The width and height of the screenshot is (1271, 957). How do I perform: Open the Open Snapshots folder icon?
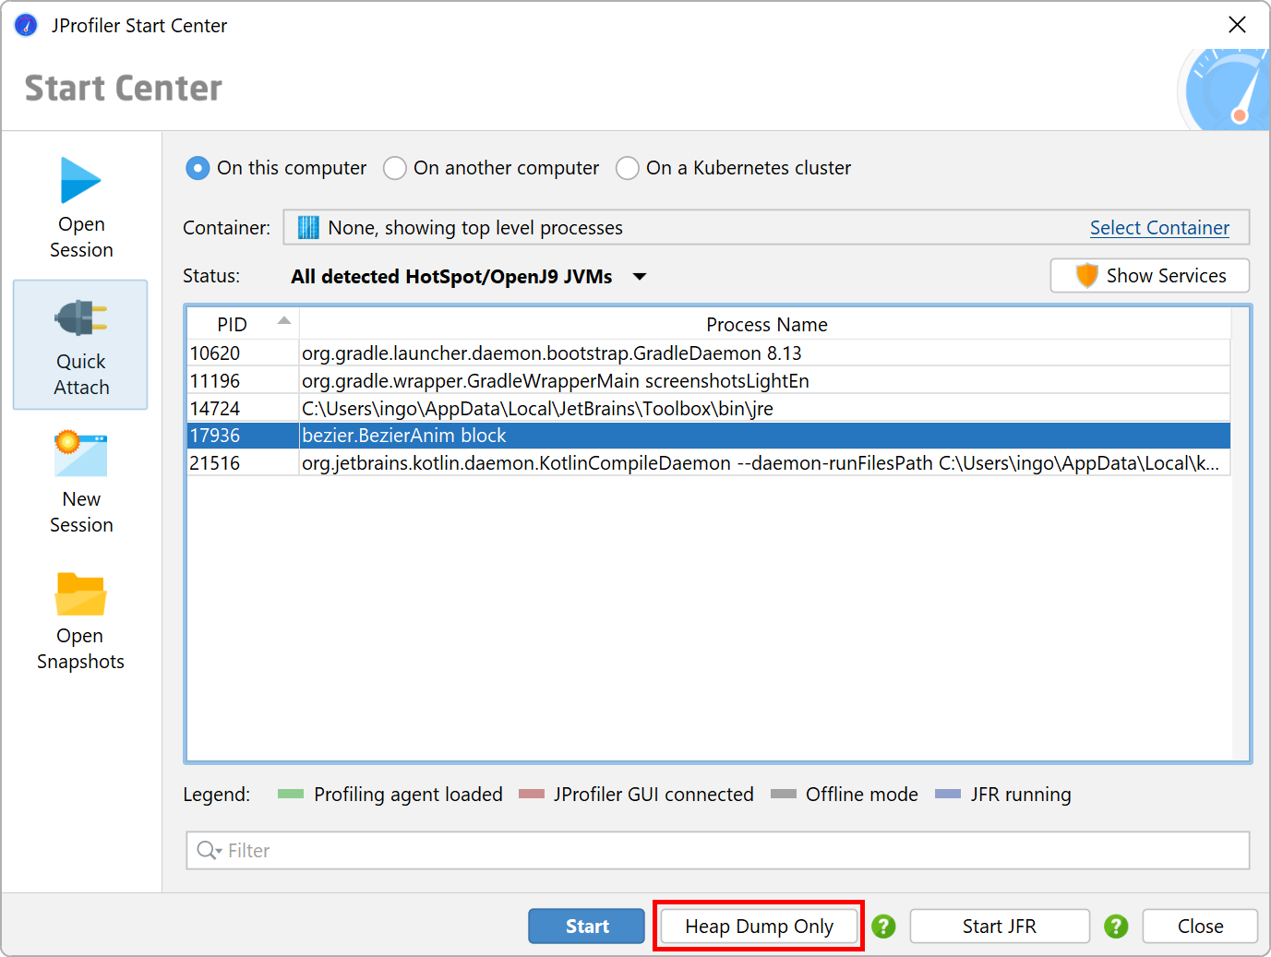point(81,593)
